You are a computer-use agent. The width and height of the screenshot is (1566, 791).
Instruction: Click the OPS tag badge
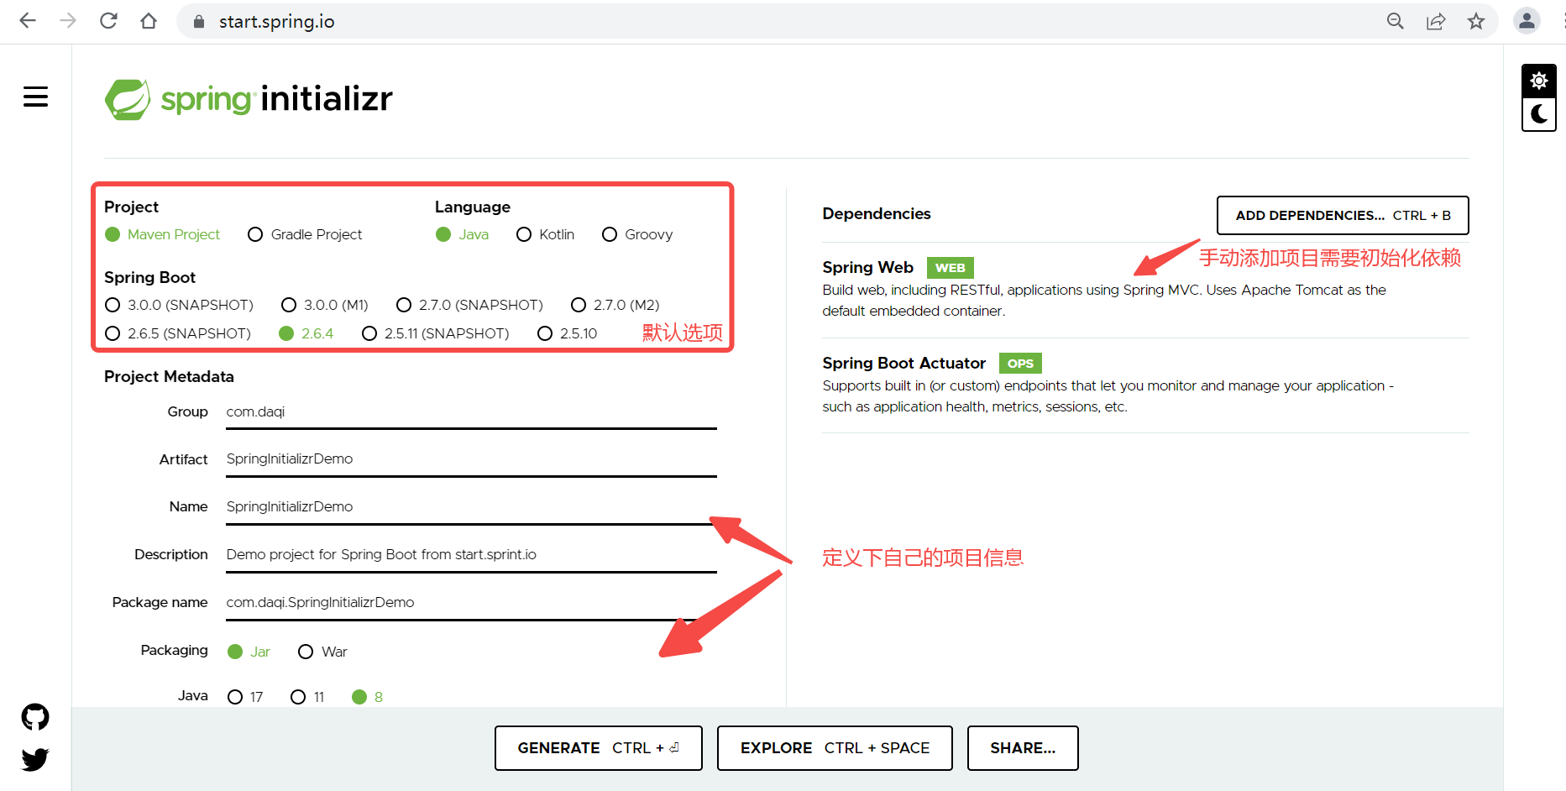point(1020,364)
